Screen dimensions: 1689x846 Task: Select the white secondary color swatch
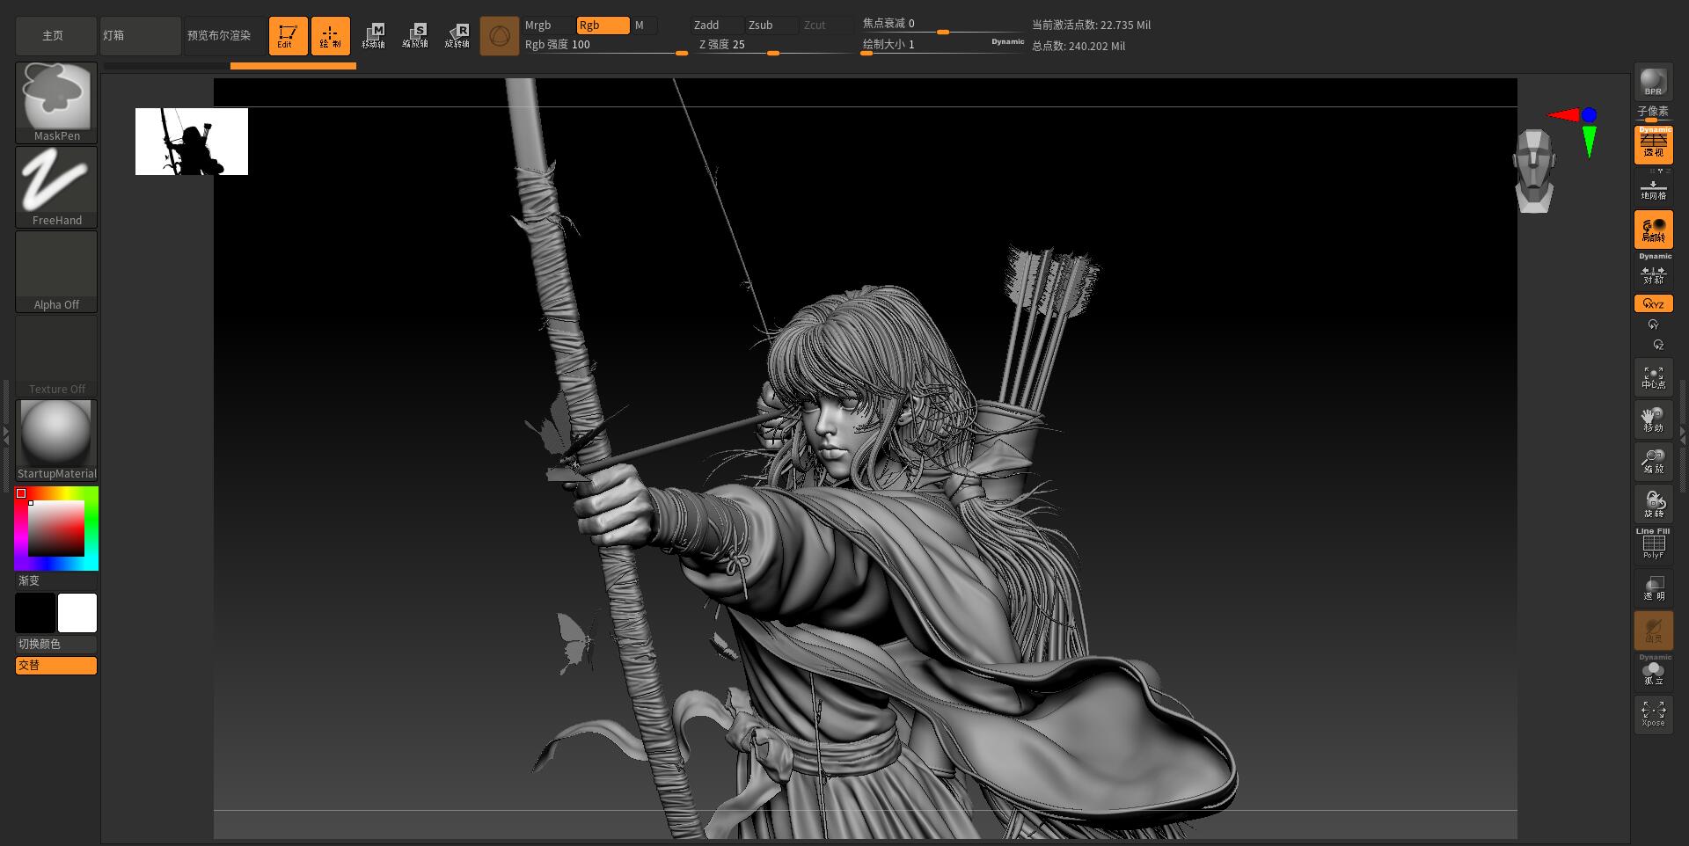click(x=77, y=613)
